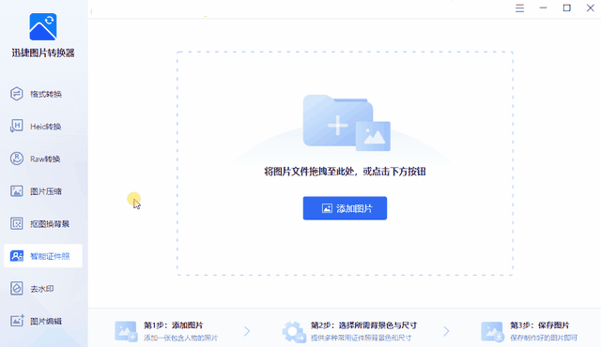Open the Raw转换 menu label
The height and width of the screenshot is (347, 601).
[x=45, y=158]
